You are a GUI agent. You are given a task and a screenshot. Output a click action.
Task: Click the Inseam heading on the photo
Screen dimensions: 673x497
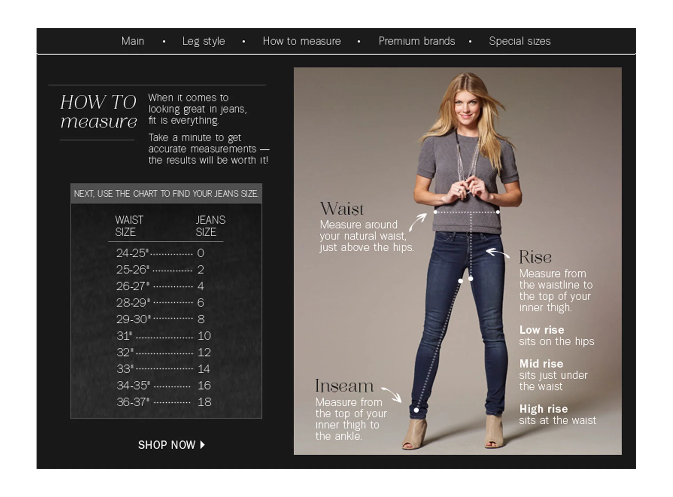344,386
